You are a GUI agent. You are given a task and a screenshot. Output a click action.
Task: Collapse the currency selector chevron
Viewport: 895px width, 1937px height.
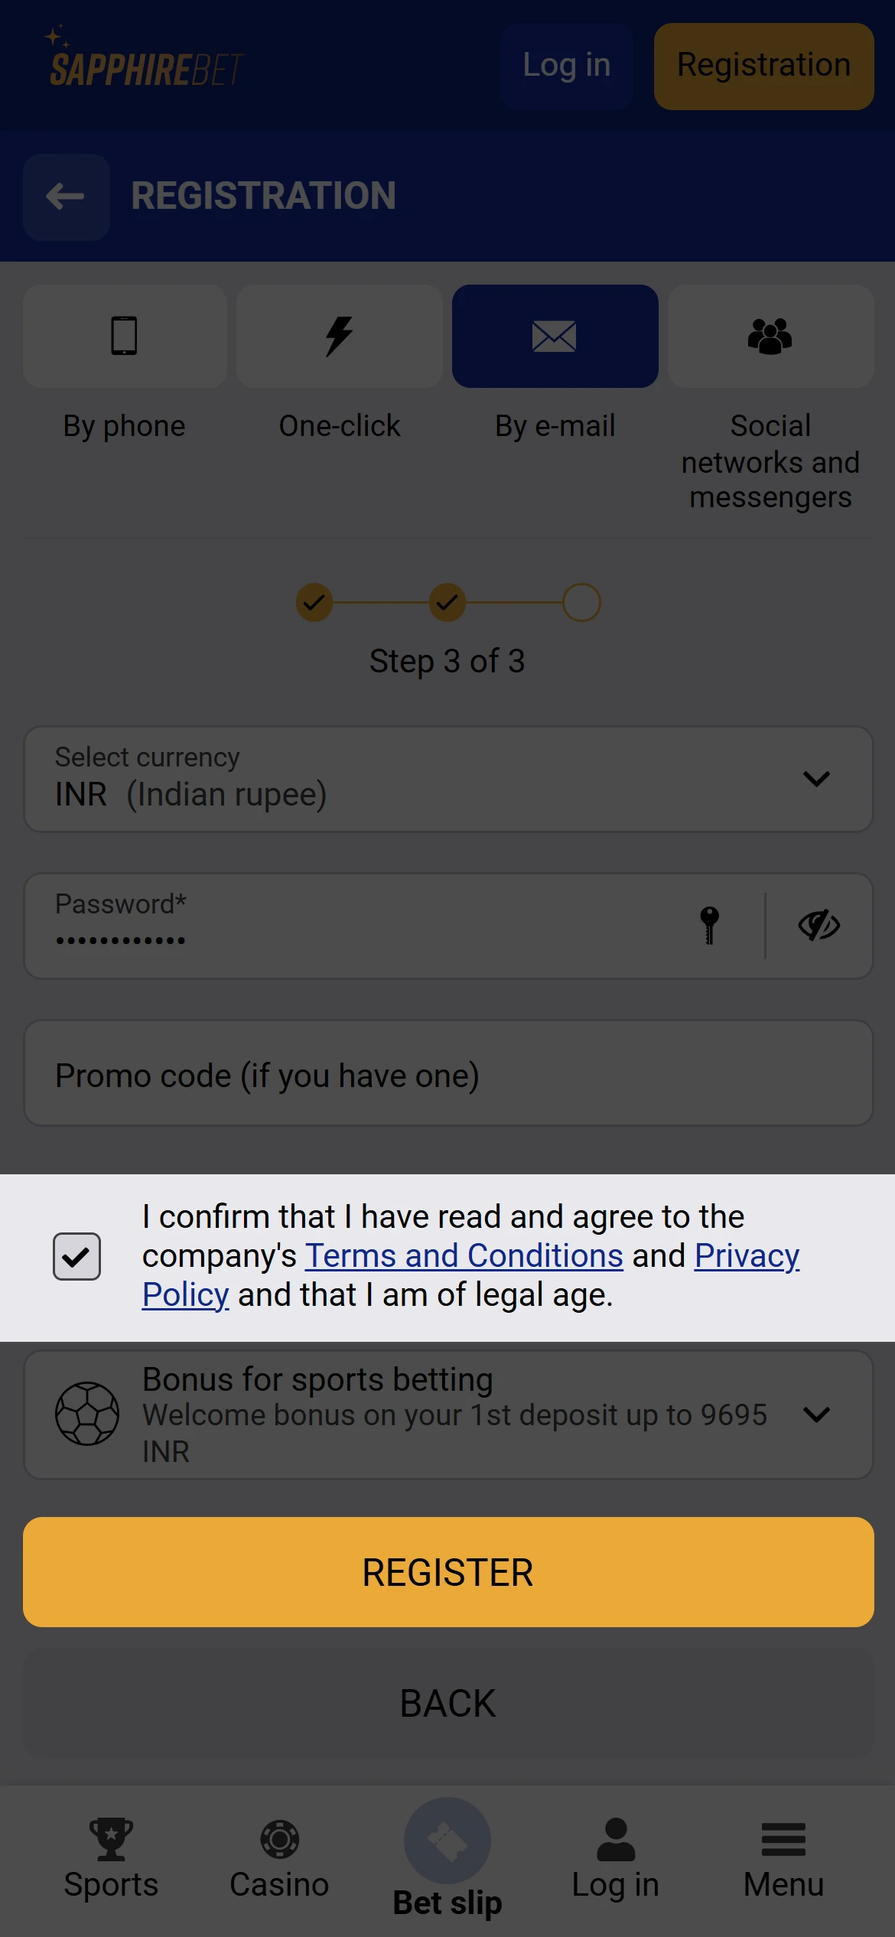click(x=815, y=779)
